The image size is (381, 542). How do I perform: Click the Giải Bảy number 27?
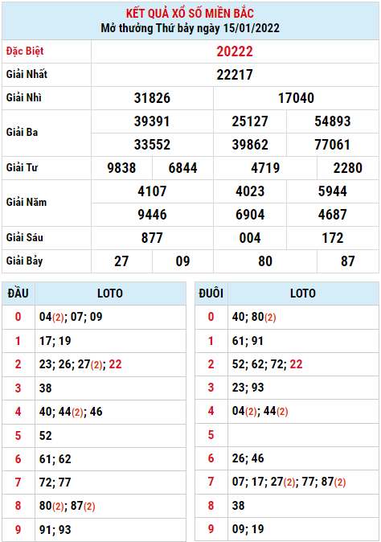(121, 261)
